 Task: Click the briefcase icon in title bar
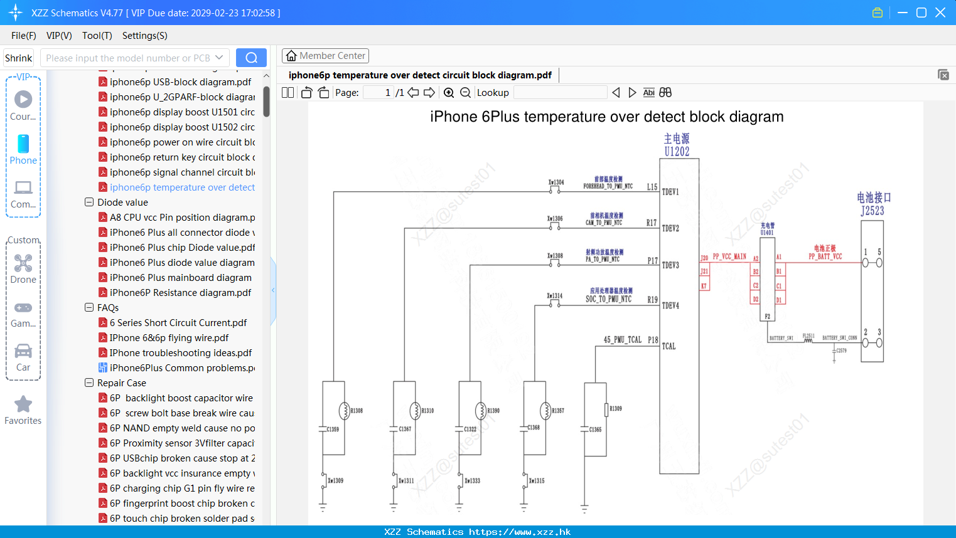(878, 13)
